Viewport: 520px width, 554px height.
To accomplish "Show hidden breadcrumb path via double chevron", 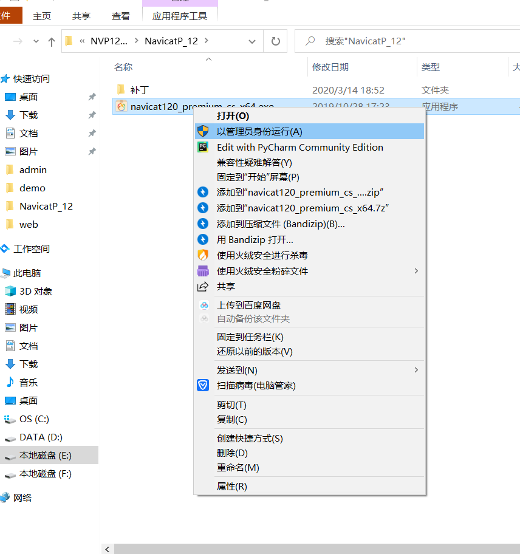I will (82, 41).
